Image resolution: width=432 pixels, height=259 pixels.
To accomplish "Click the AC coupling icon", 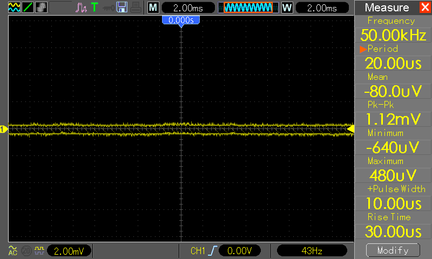I will click(12, 250).
